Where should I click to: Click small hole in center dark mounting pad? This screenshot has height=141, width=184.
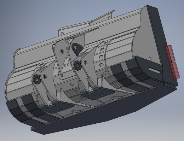(102, 95)
